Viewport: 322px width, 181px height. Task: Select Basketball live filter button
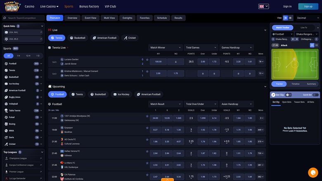tap(78, 38)
